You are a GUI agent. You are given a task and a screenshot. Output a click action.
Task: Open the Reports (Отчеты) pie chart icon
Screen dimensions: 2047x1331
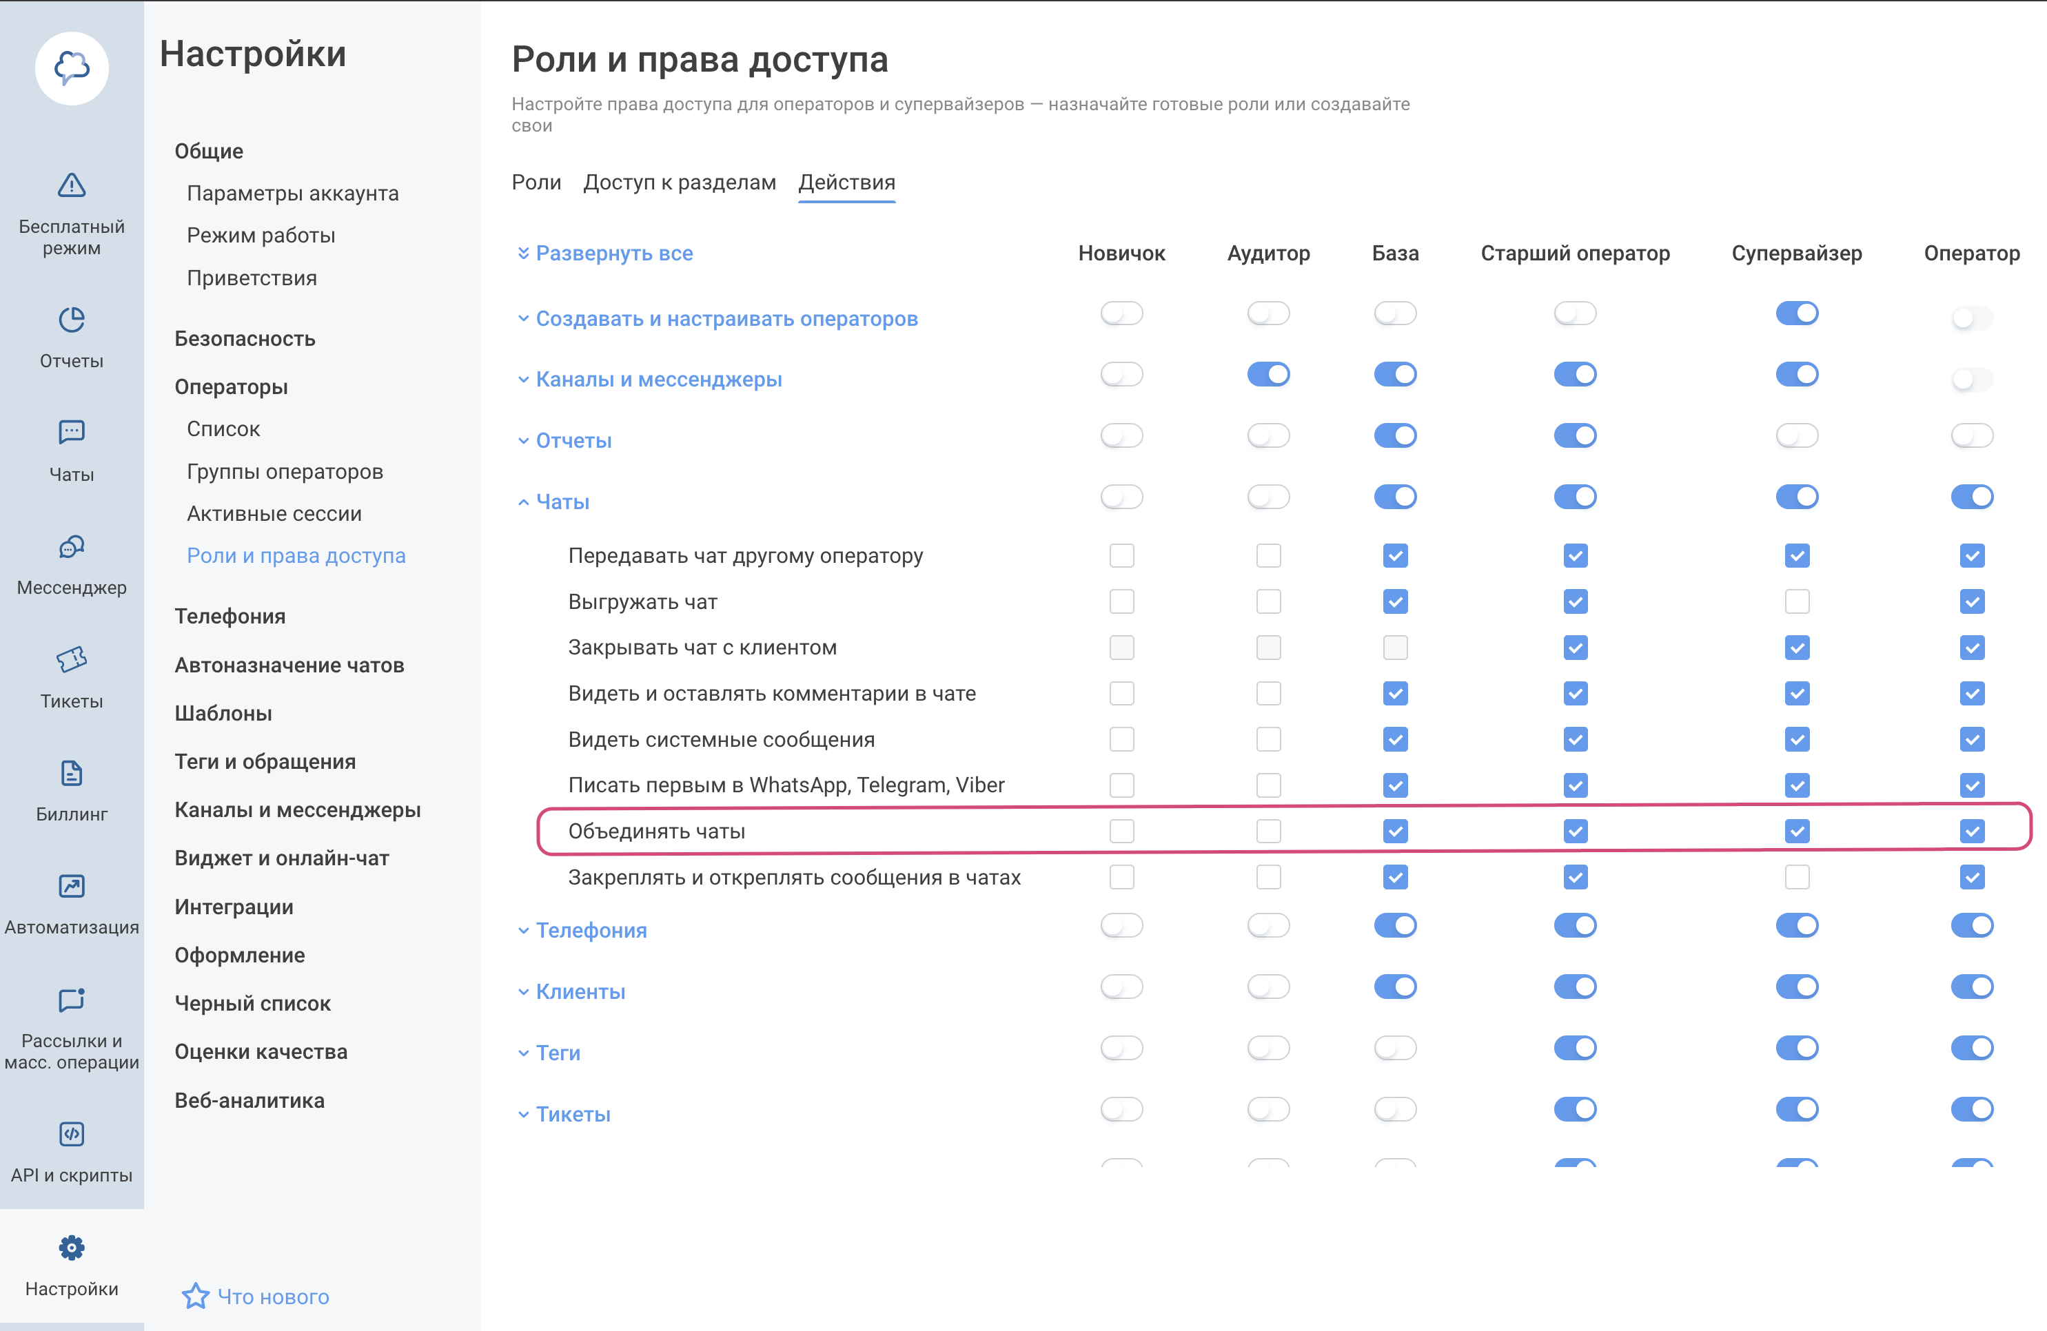pos(72,321)
